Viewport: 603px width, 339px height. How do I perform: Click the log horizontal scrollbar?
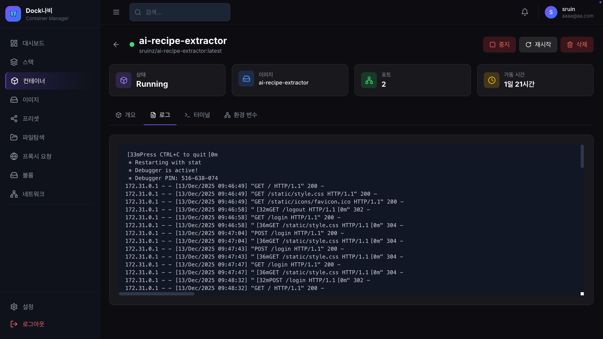point(157,294)
